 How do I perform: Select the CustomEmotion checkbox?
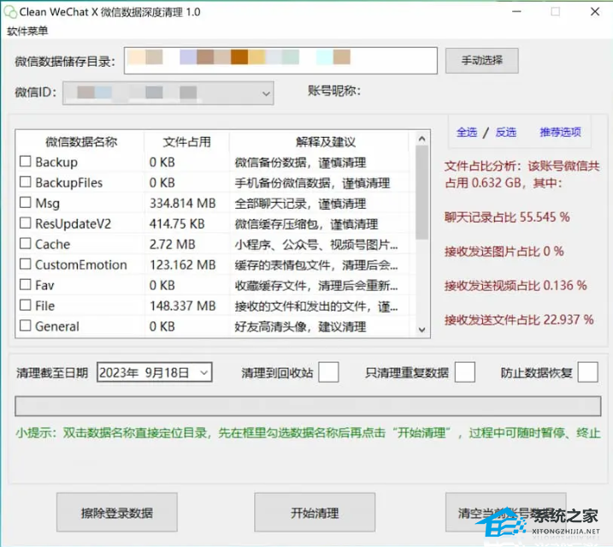pyautogui.click(x=26, y=265)
